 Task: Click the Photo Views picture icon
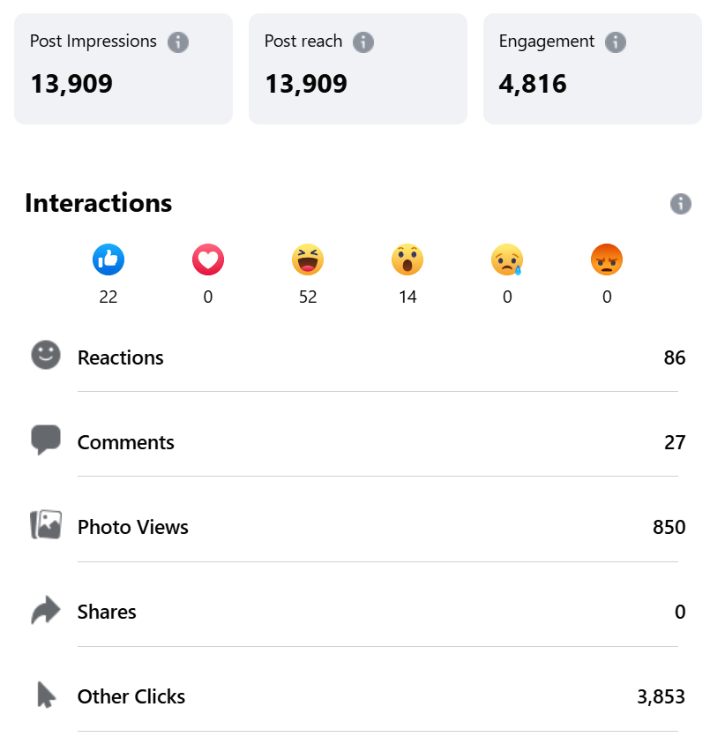(x=46, y=525)
